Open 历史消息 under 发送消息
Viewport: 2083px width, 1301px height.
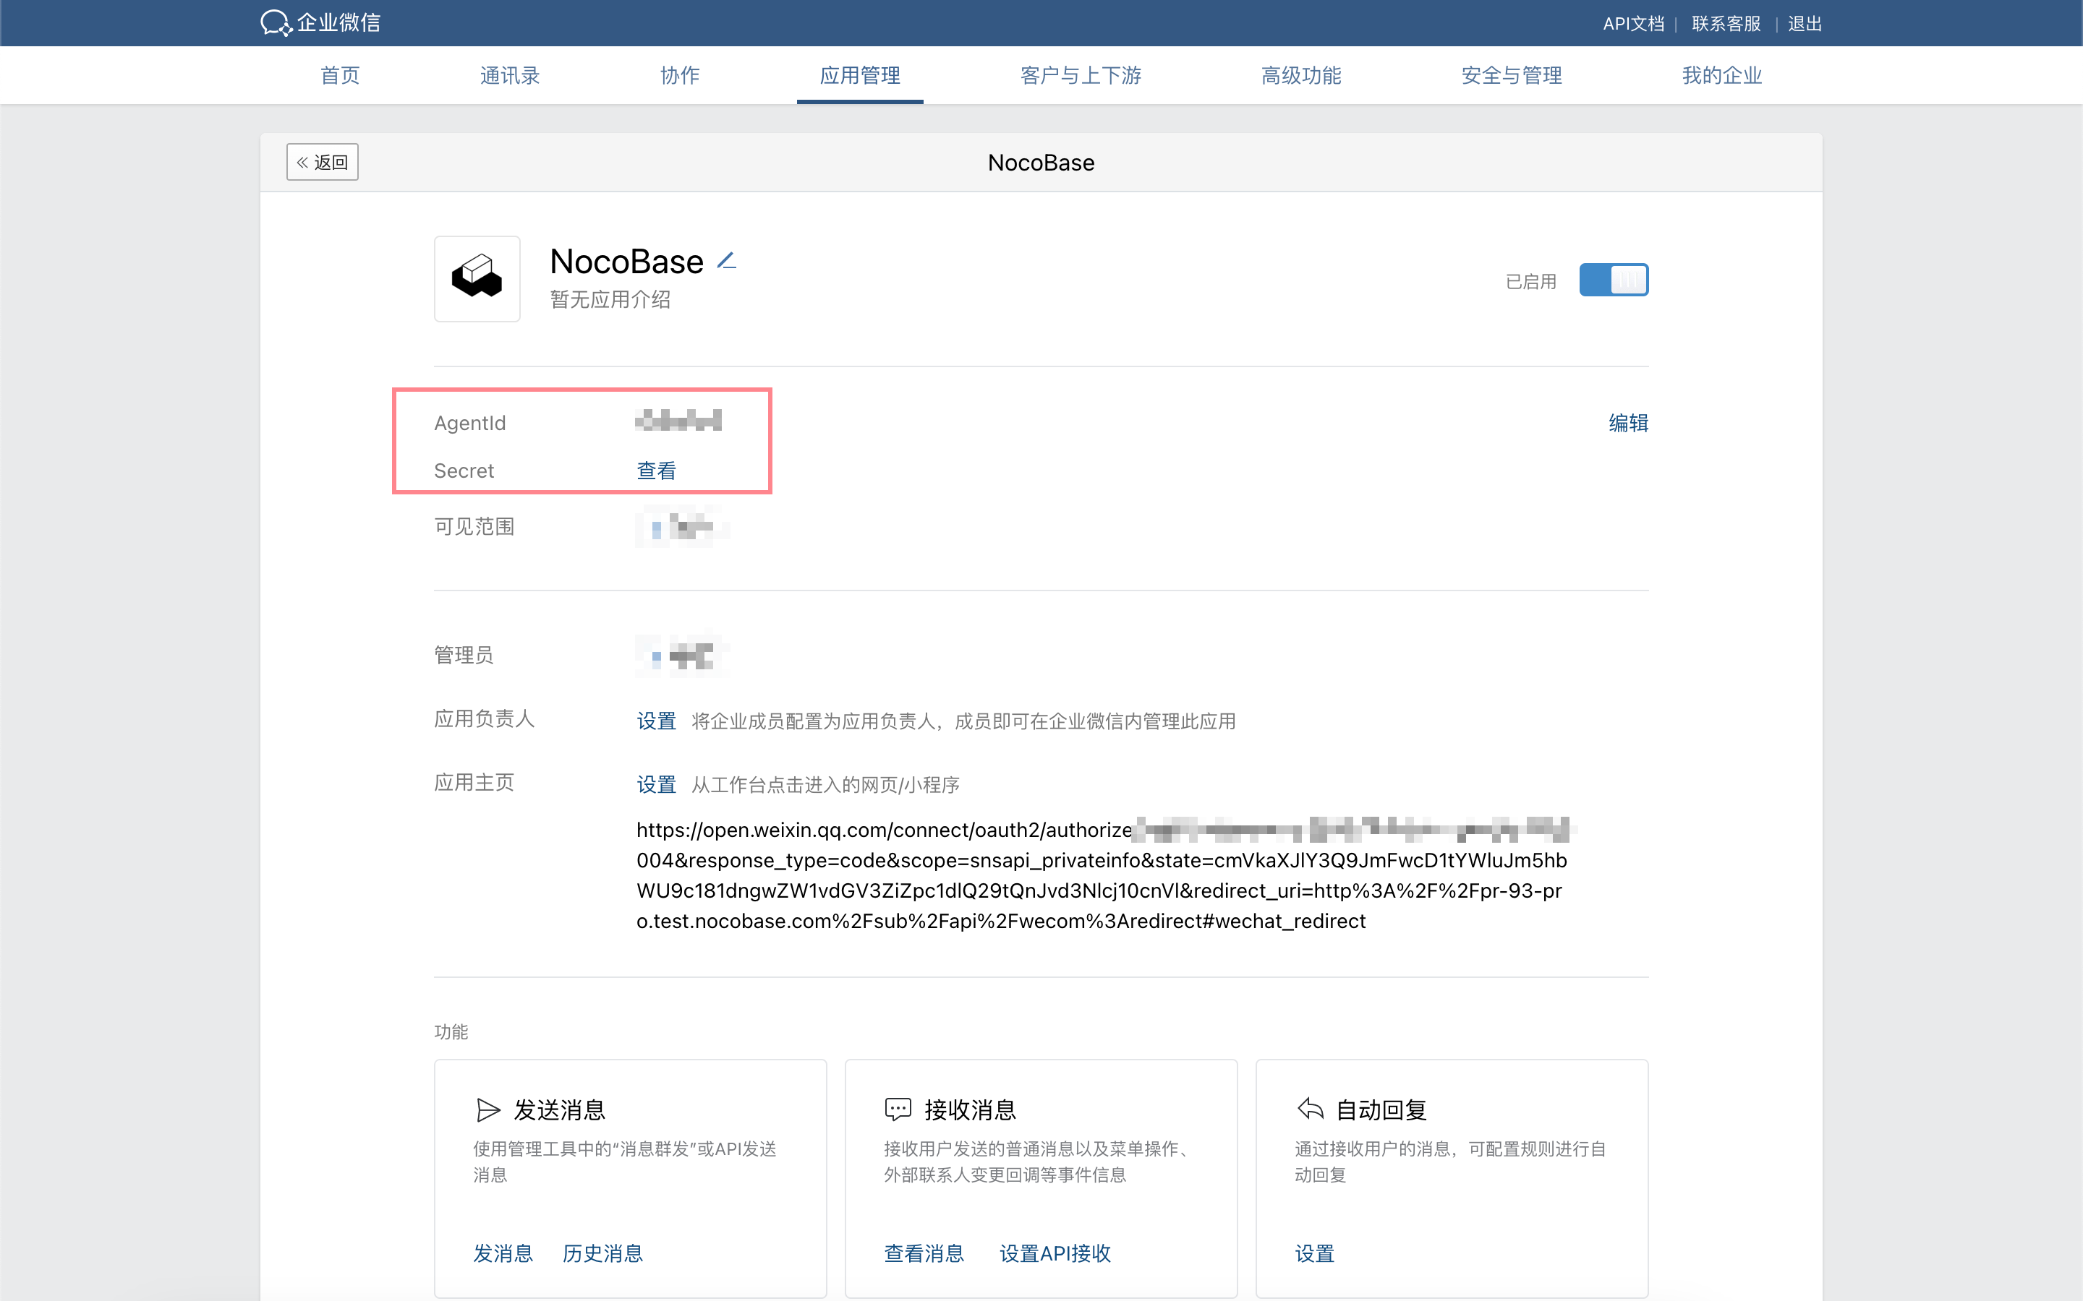tap(602, 1253)
